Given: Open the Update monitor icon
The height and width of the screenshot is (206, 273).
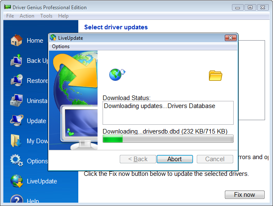Looking at the screenshot, I should 17,120.
